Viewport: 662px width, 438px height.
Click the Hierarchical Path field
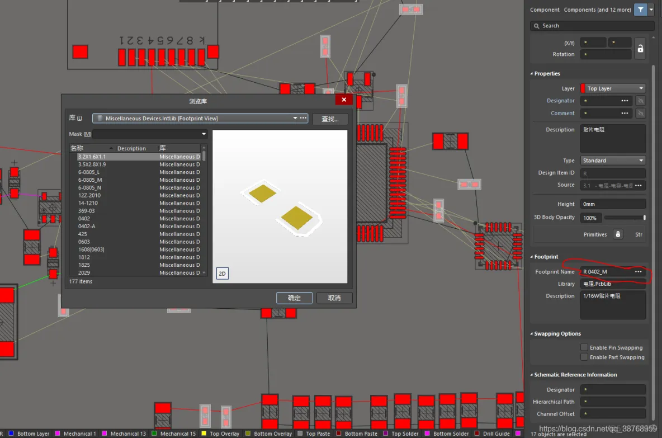[x=613, y=402]
